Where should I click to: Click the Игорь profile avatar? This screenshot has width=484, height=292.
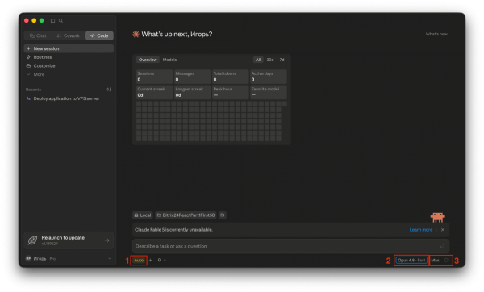[x=28, y=259]
